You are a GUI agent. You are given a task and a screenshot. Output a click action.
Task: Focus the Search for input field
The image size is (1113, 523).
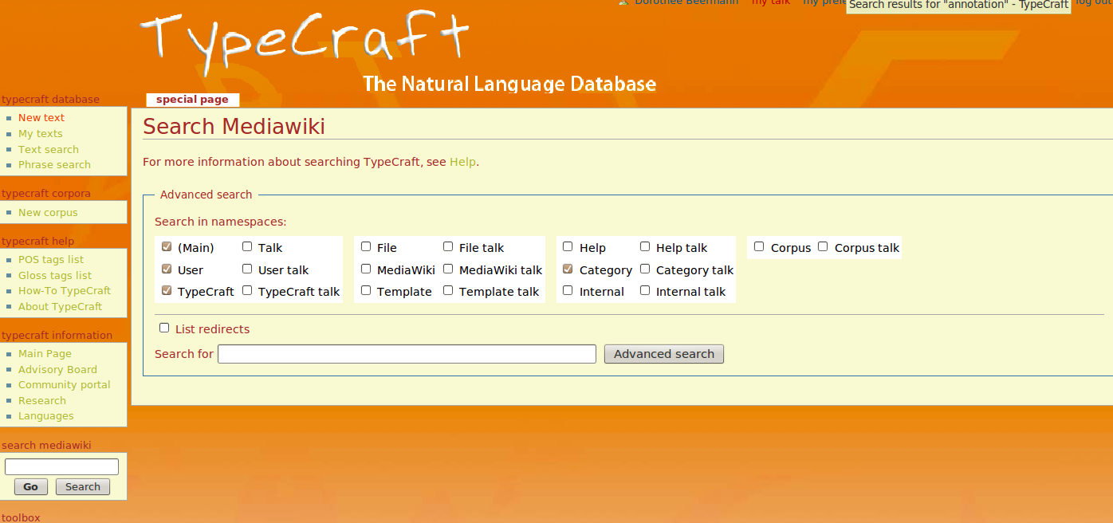[407, 354]
